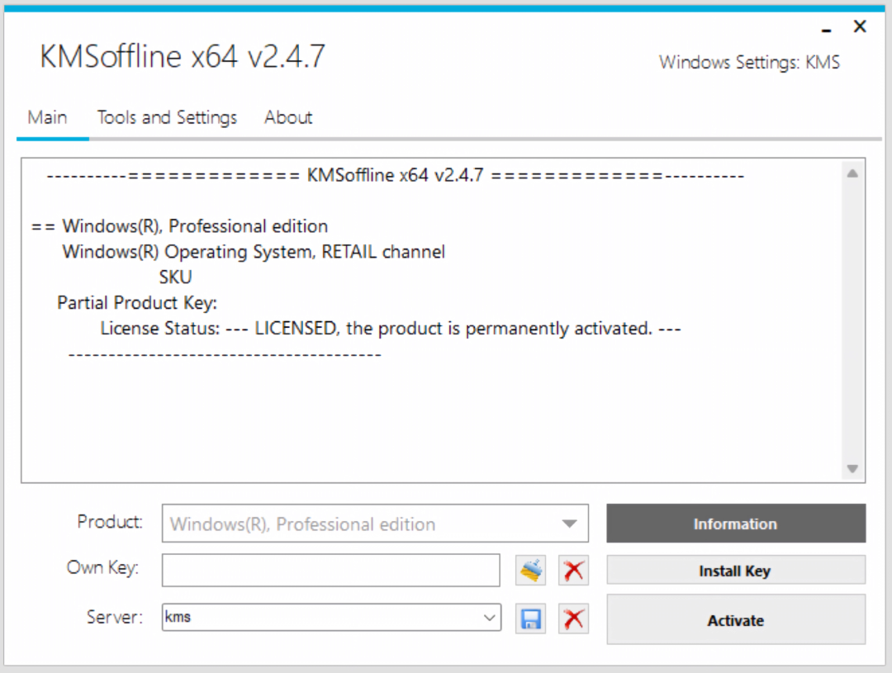Click the License Status line in log
The image size is (892, 673).
(390, 329)
